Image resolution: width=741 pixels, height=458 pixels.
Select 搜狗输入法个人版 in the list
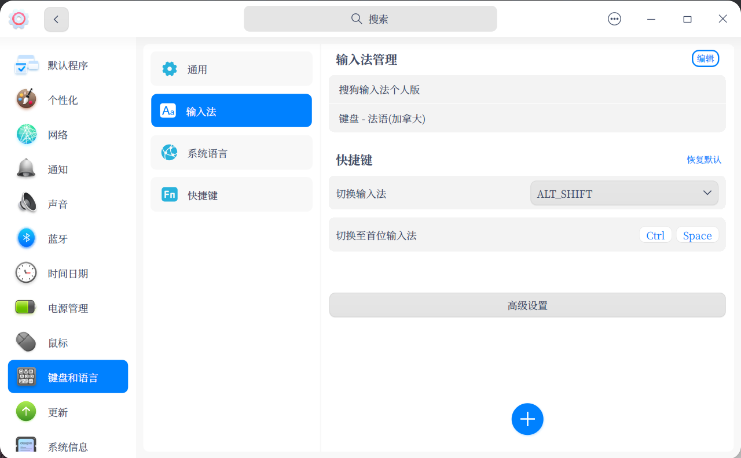(x=527, y=90)
